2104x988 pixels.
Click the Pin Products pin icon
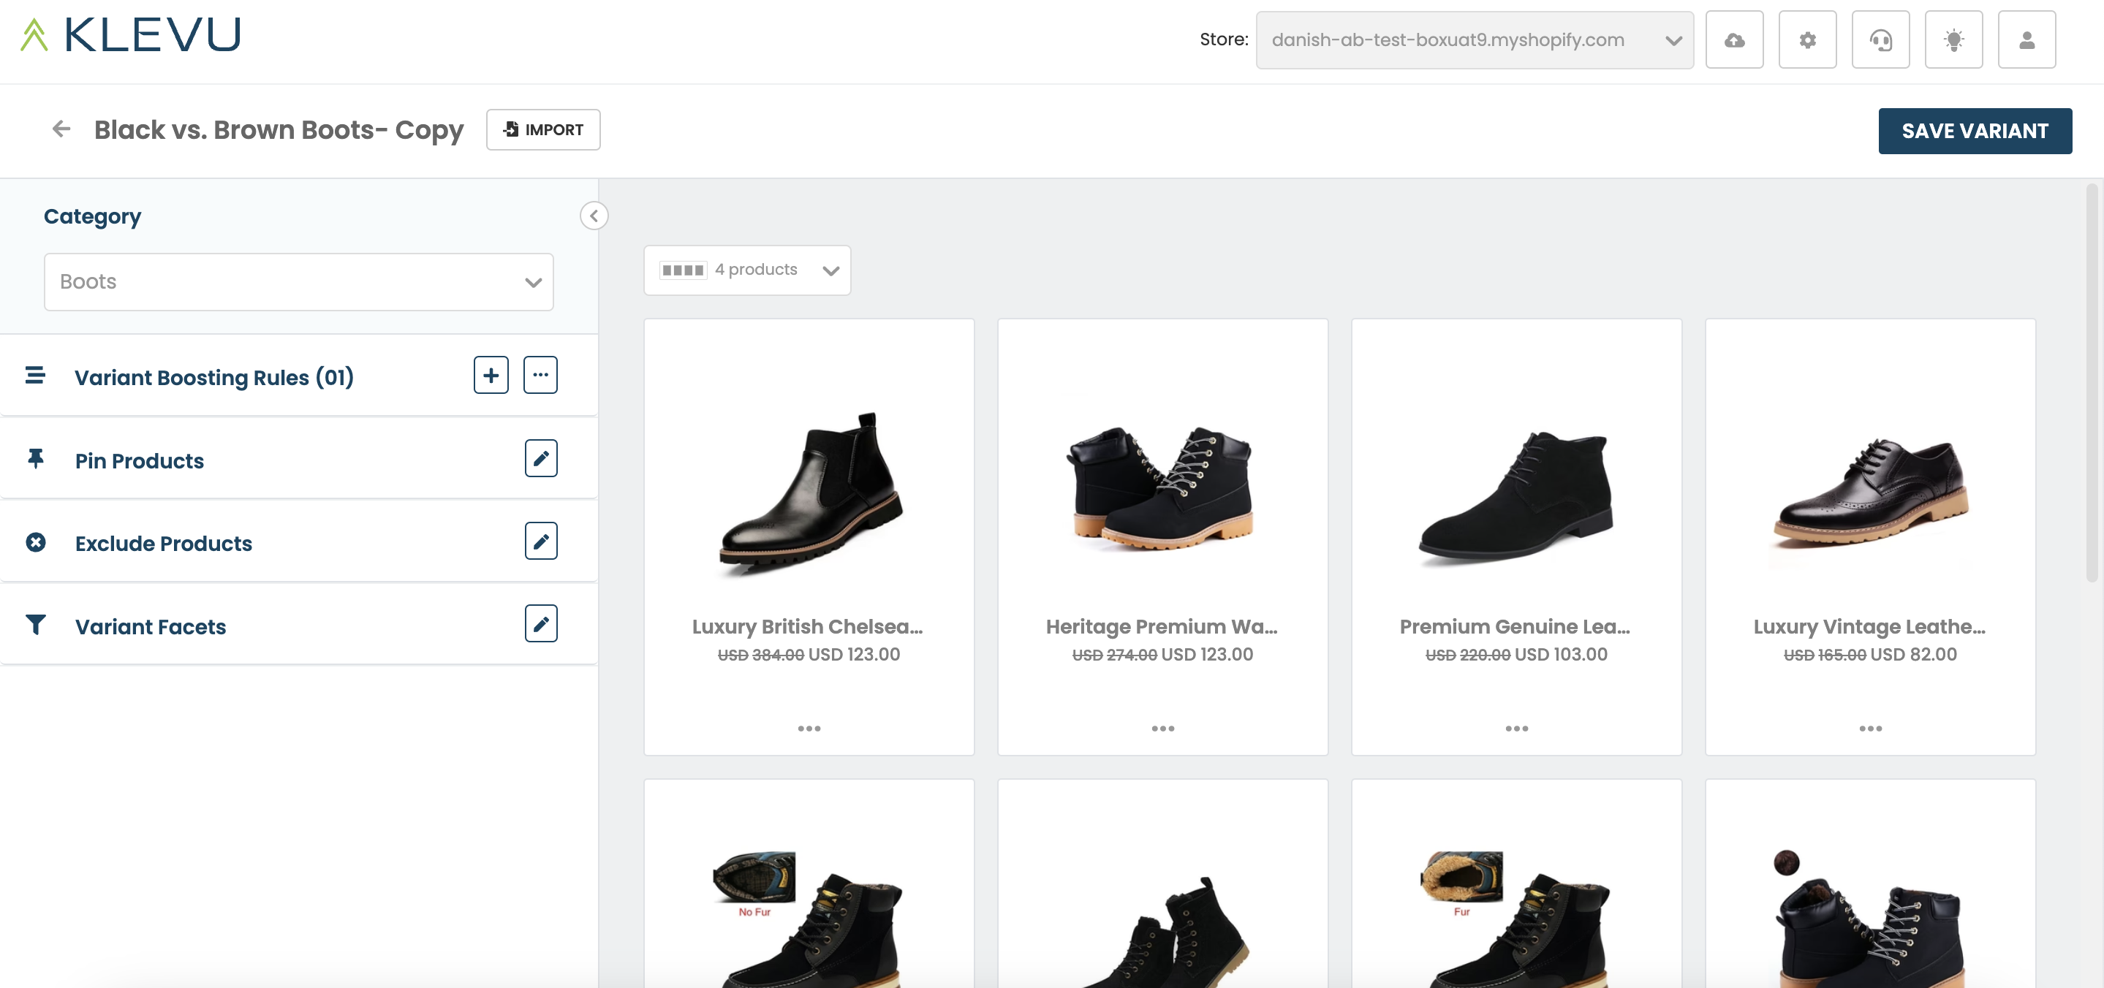tap(35, 459)
